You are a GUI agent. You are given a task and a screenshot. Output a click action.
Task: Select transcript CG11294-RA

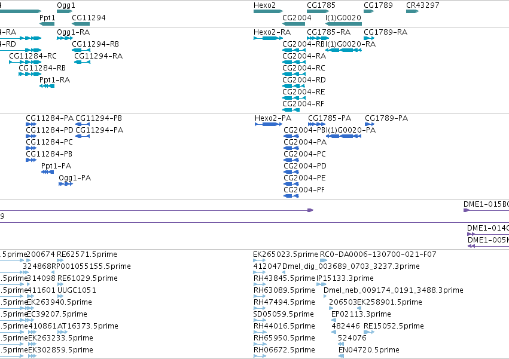coord(83,62)
